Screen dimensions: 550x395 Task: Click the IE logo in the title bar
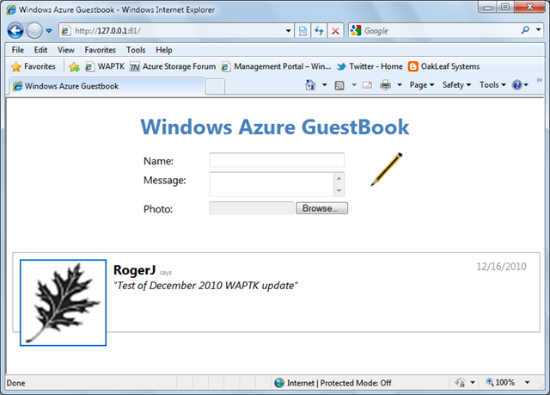click(11, 9)
